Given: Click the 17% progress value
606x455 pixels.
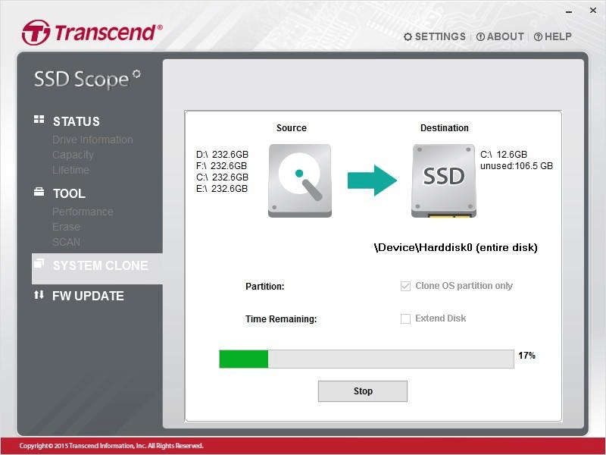Looking at the screenshot, I should (x=526, y=356).
